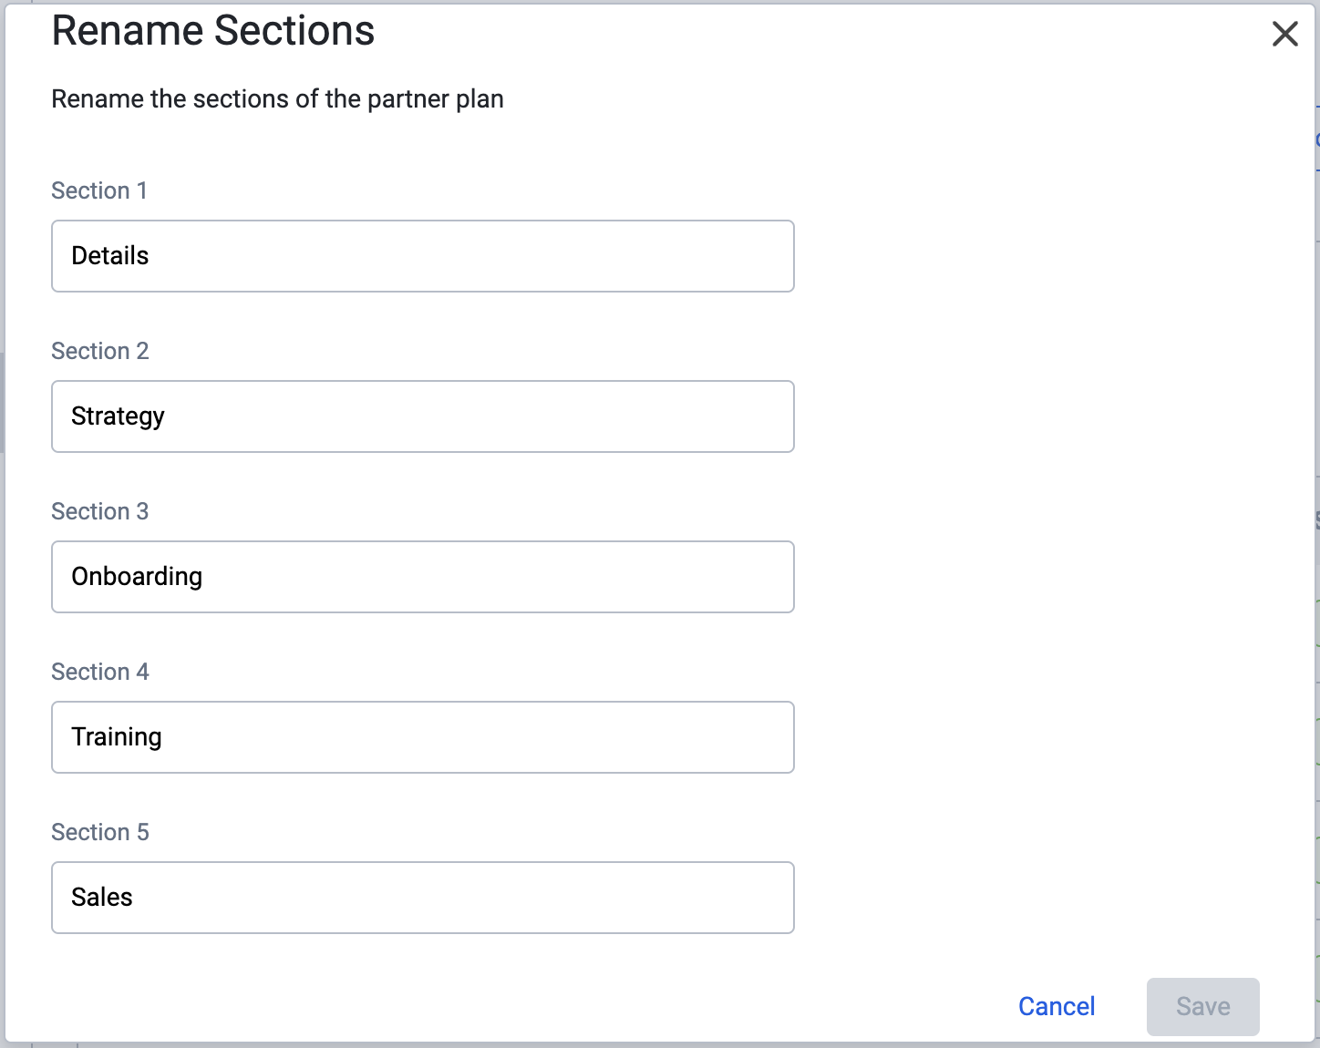Click the "Section 1" field label

point(99,190)
